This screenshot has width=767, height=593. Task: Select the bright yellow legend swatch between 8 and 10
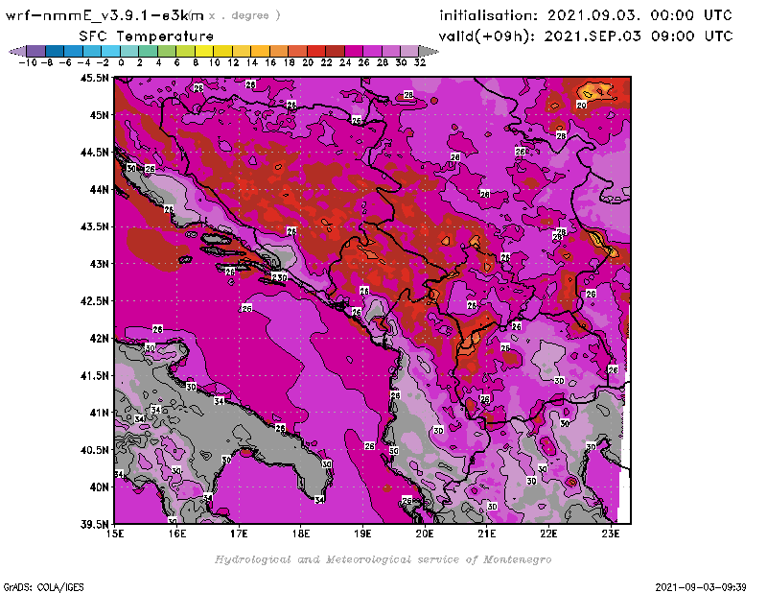pos(204,51)
